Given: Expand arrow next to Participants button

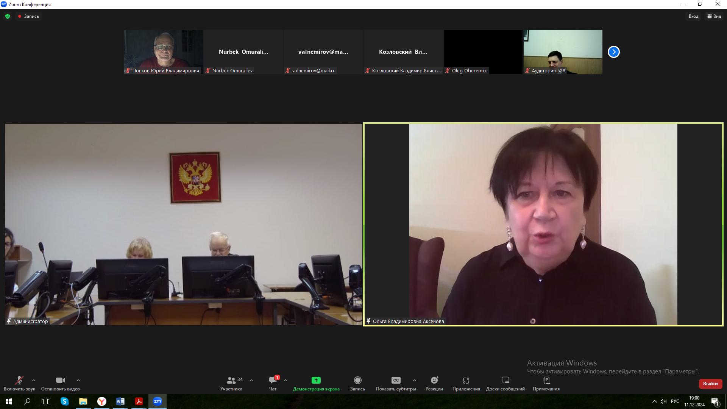Looking at the screenshot, I should click(x=251, y=380).
